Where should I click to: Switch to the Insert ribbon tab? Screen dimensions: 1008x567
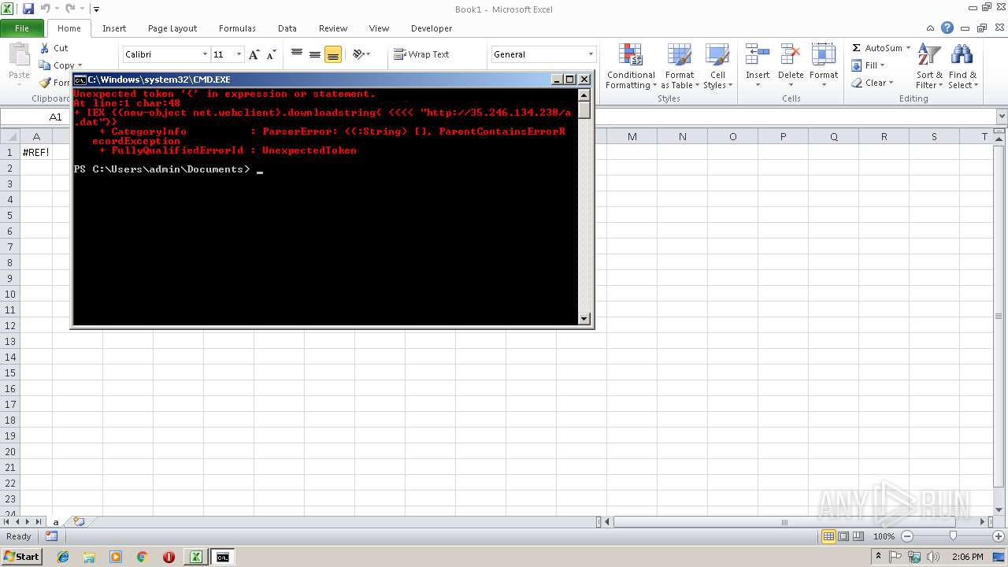(x=114, y=28)
